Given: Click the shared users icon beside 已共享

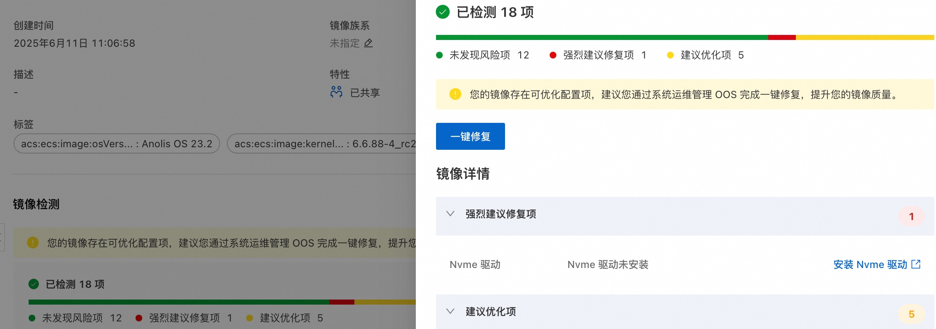Looking at the screenshot, I should (336, 92).
